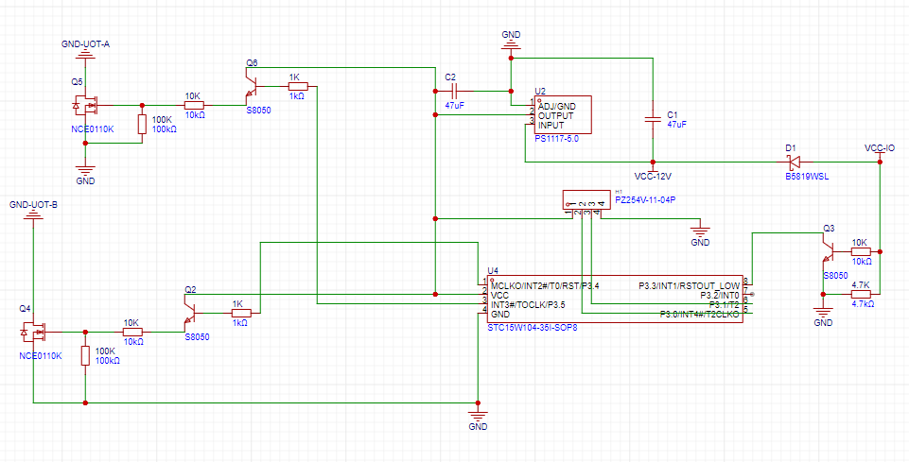Viewport: 909px width, 462px height.
Task: Select the 1K resistor at Q6 base
Action: 298,86
